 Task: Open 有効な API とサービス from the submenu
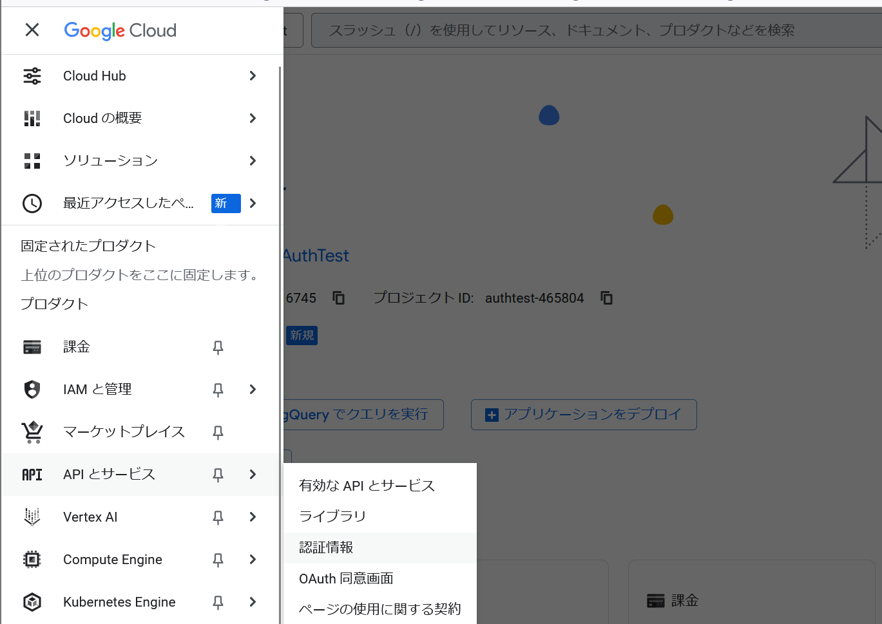click(x=380, y=486)
